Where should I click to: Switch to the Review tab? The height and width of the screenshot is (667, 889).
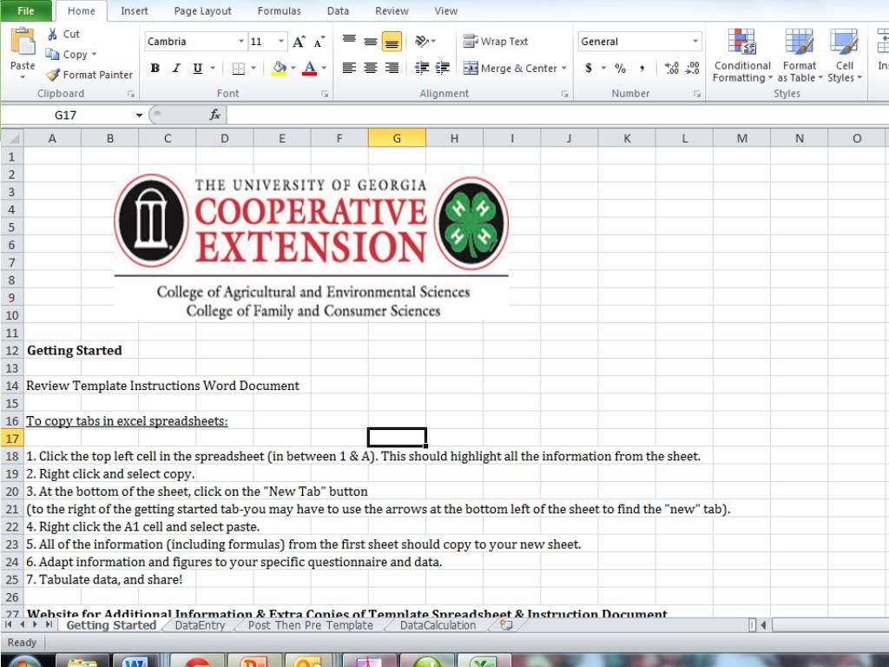pos(392,10)
